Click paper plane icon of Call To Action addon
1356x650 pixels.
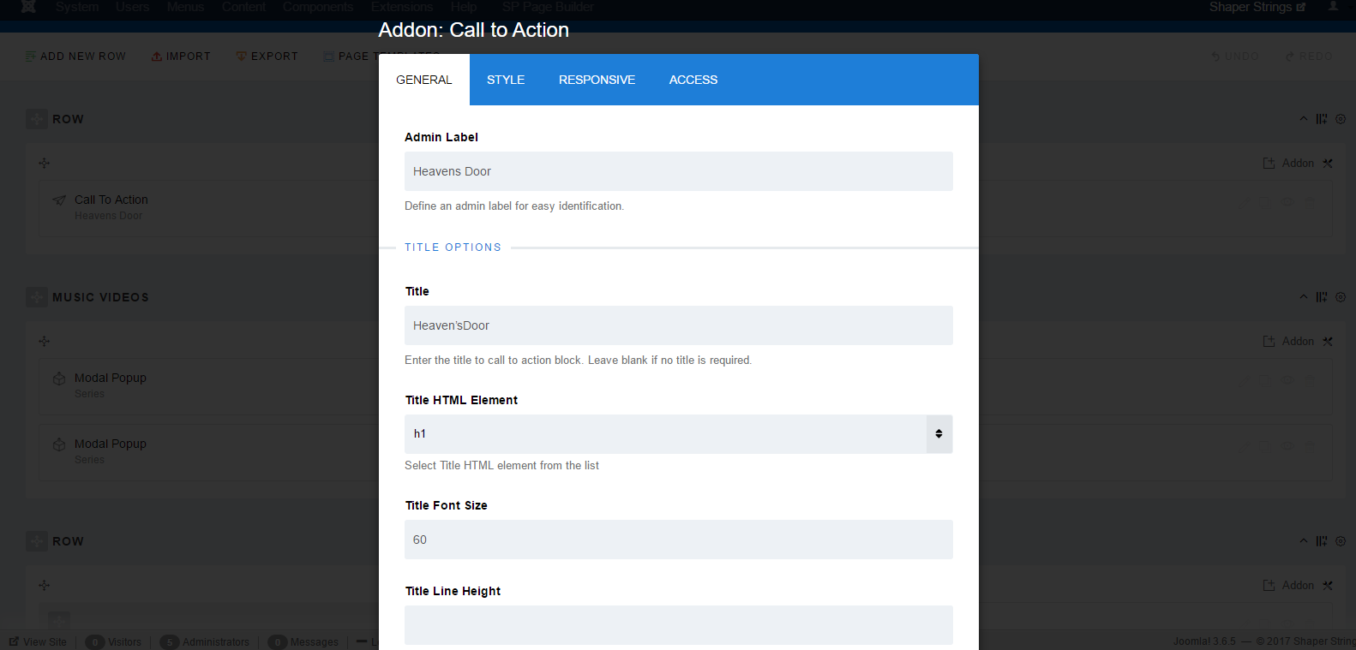click(x=59, y=200)
